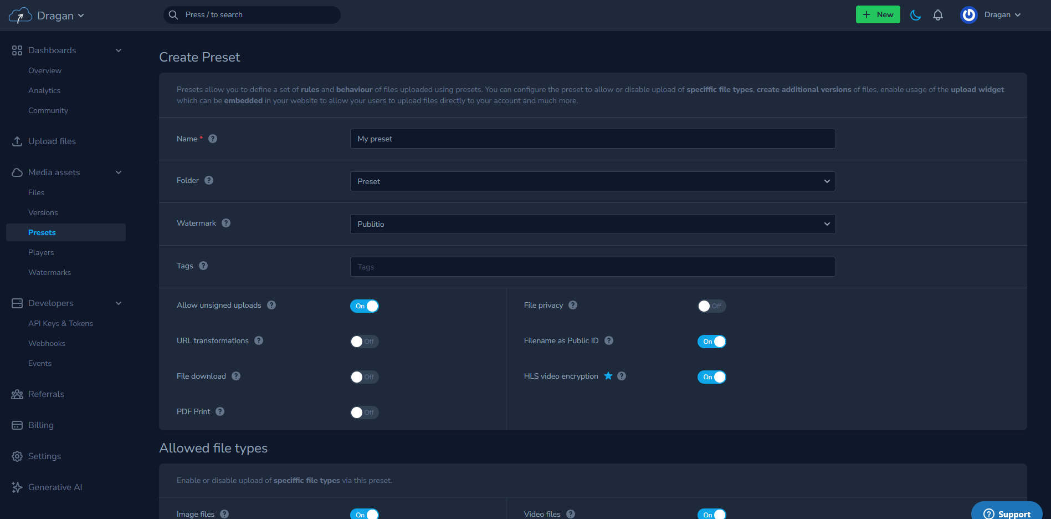Click the star icon by HLS video encryption
1051x519 pixels.
pos(608,376)
